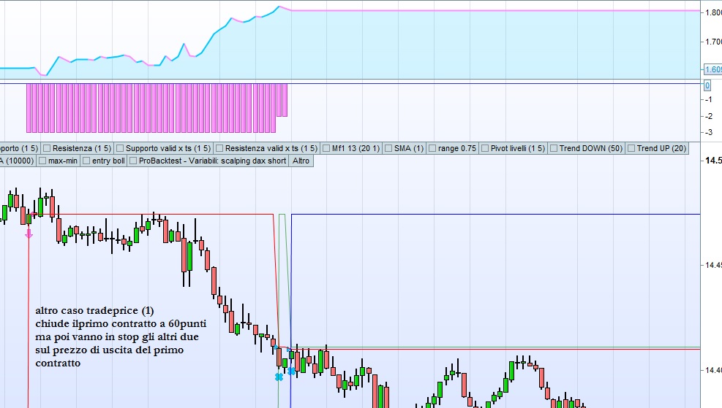Viewport: 722px width, 408px height.
Task: Tick the Resistenza (1 5) checkbox
Action: [x=47, y=148]
